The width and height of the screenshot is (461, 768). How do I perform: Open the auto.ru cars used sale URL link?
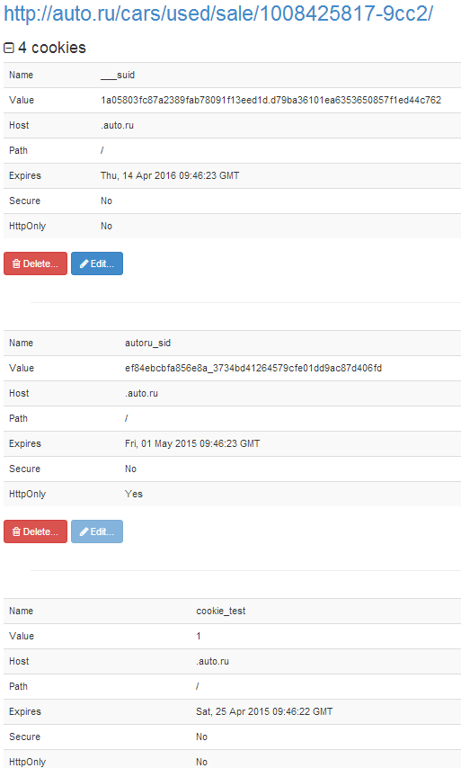pos(218,13)
